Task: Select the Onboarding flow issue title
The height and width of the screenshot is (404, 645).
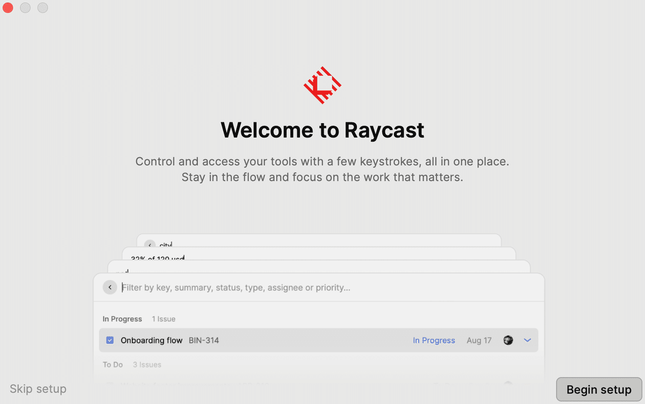Action: coord(152,341)
